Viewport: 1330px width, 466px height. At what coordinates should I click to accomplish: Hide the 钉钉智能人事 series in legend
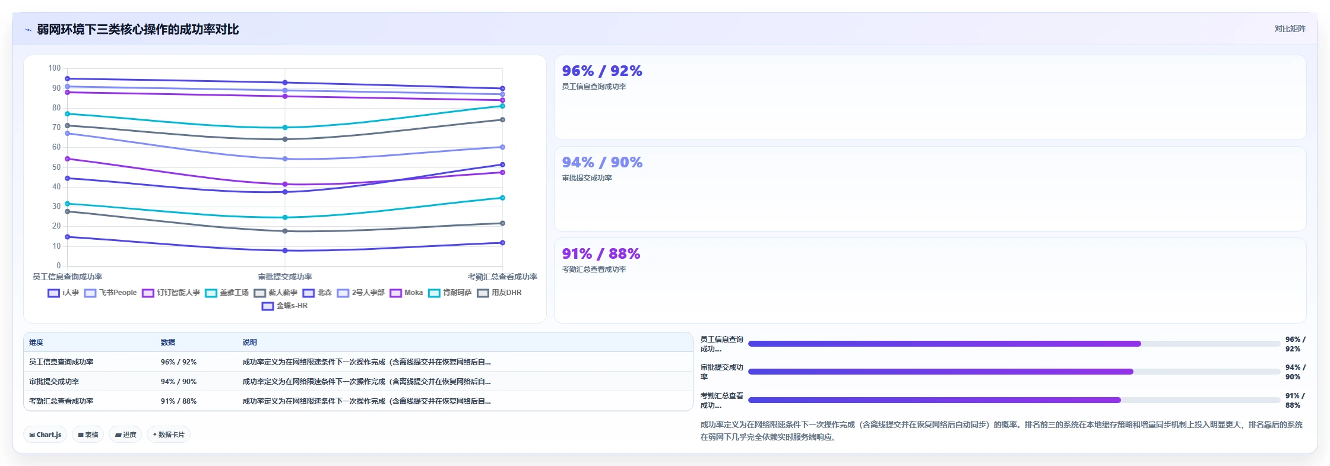[171, 293]
